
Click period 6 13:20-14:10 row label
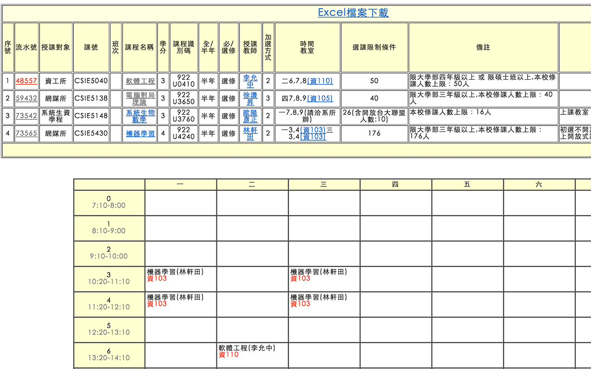(x=109, y=355)
